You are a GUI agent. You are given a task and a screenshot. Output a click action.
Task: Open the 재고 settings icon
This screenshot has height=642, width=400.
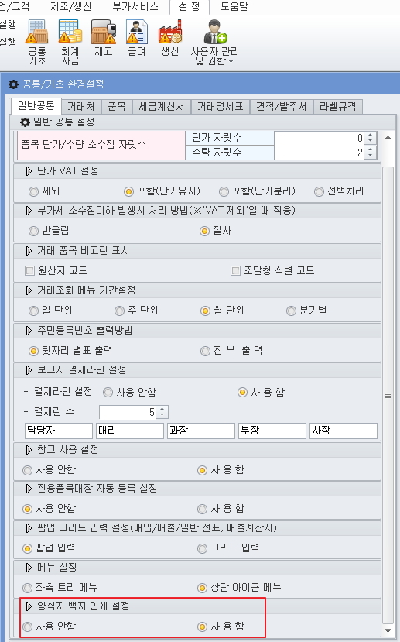[x=104, y=38]
